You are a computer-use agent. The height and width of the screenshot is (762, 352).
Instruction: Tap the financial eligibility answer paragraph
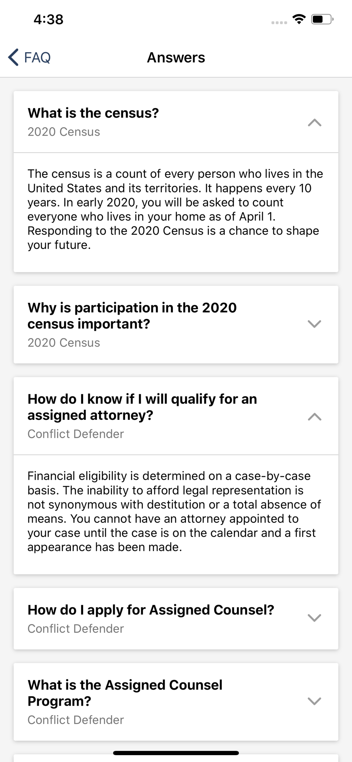pyautogui.click(x=174, y=511)
